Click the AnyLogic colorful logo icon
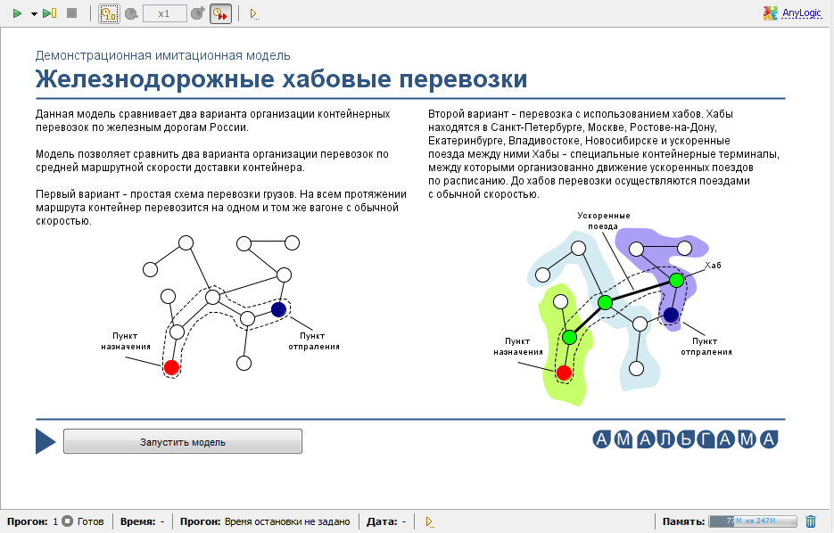This screenshot has height=533, width=834. (770, 13)
